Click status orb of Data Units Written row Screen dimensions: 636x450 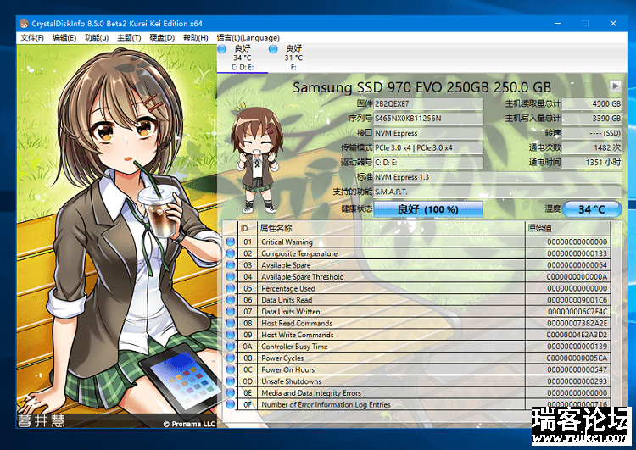click(x=231, y=311)
